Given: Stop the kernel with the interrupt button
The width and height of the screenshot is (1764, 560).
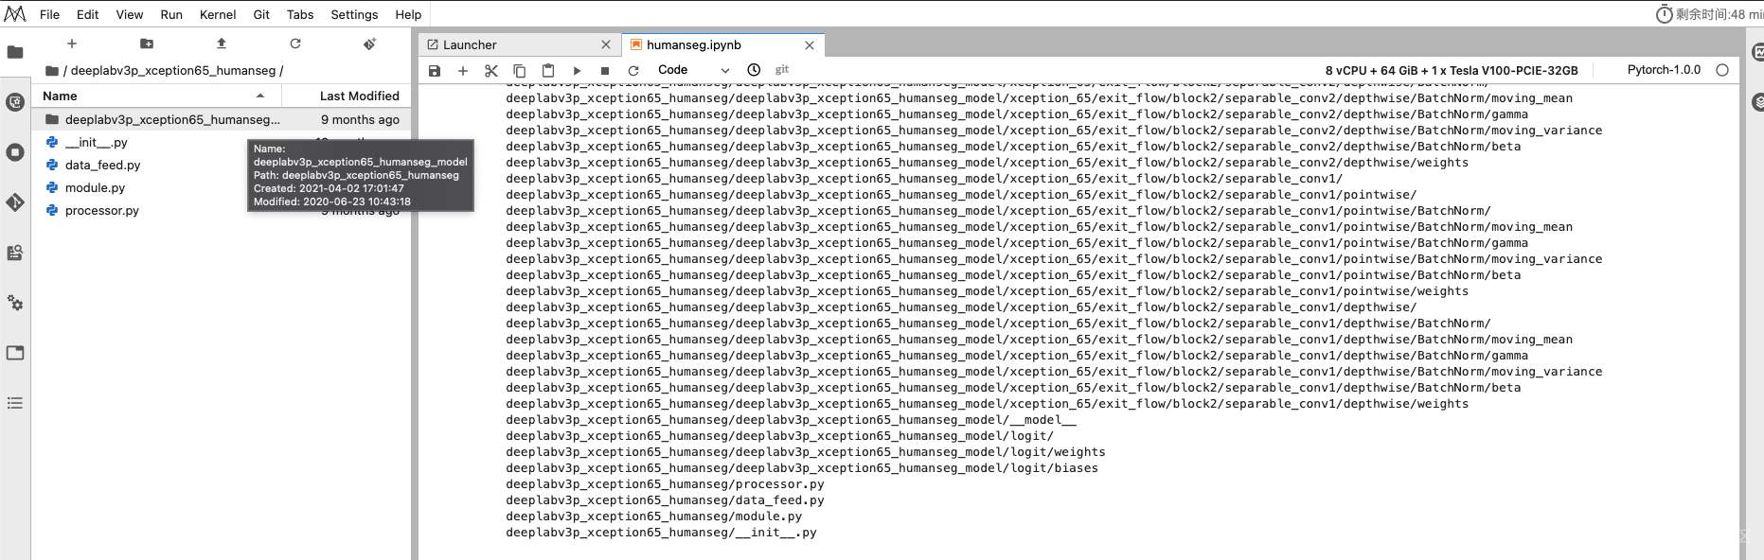Looking at the screenshot, I should coord(605,70).
